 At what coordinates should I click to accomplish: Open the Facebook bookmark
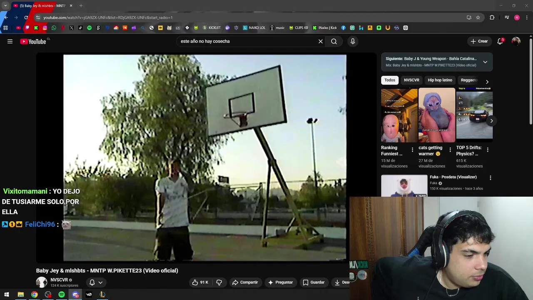point(344,28)
